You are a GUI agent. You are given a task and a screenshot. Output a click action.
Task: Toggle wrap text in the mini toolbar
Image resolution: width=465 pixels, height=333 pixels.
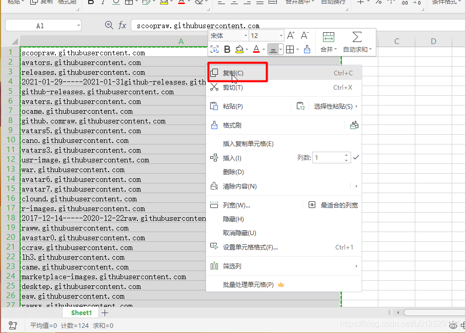pos(214,49)
